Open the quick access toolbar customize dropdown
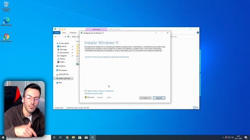250x140 pixels. click(65, 29)
